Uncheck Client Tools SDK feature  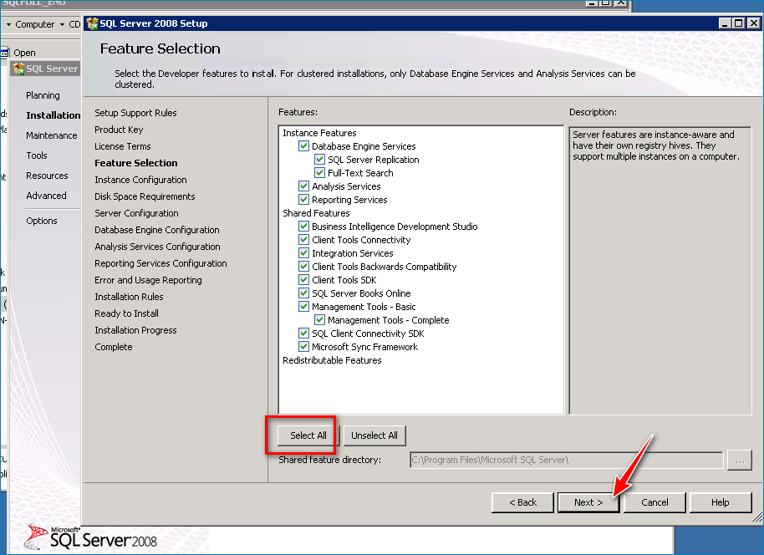click(x=303, y=280)
